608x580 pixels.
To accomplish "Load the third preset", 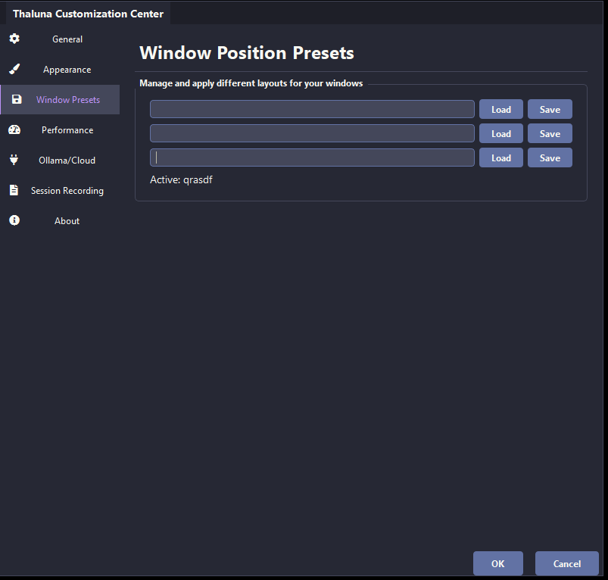I will coord(501,157).
